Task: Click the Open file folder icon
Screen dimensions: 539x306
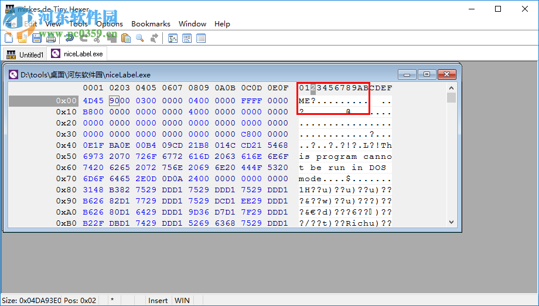Action: pyautogui.click(x=22, y=38)
